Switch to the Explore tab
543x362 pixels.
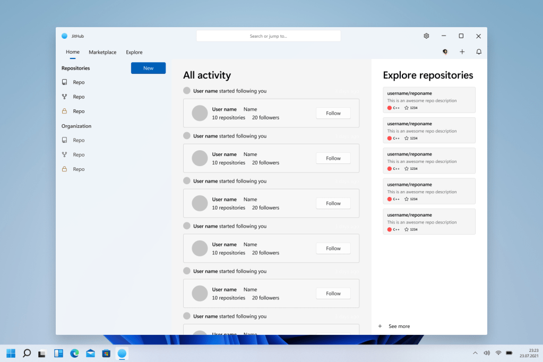tap(134, 53)
